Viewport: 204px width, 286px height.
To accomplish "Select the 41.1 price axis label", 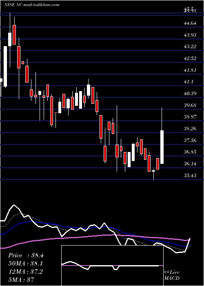I will pos(188,82).
